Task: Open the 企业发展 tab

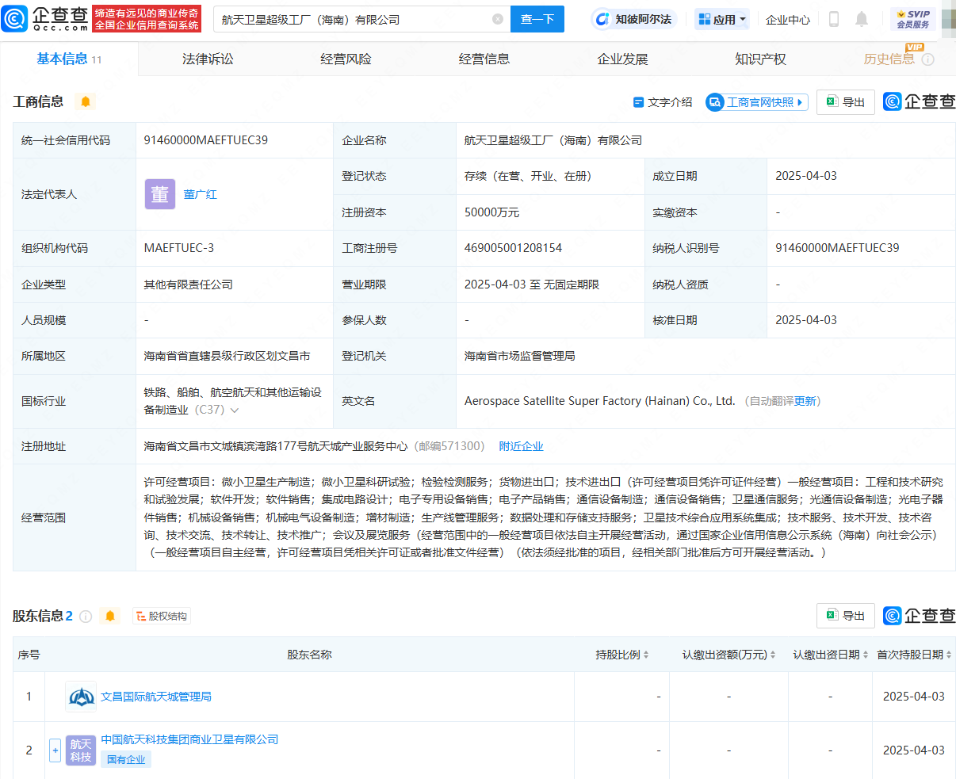Action: click(622, 59)
